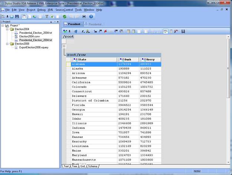This screenshot has width=232, height=175.
Task: Click the 'bd' text icon in grid toolbar
Action: point(183,32)
